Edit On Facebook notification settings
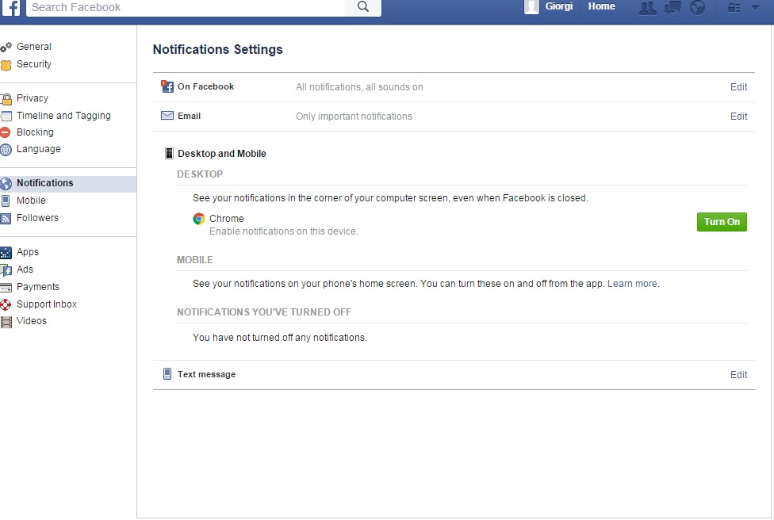 pyautogui.click(x=738, y=87)
